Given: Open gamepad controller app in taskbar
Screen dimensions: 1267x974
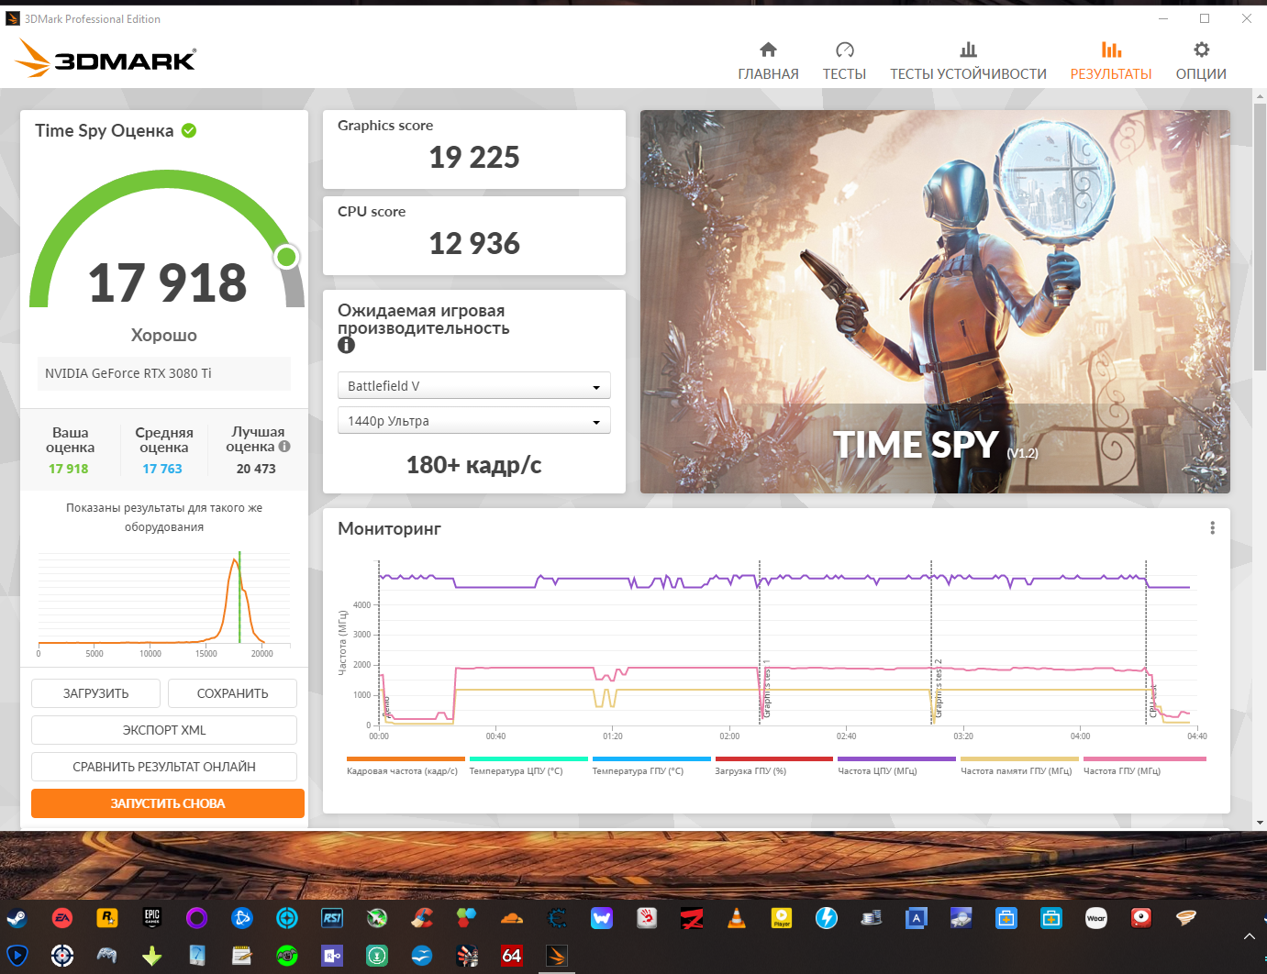Looking at the screenshot, I should [107, 956].
